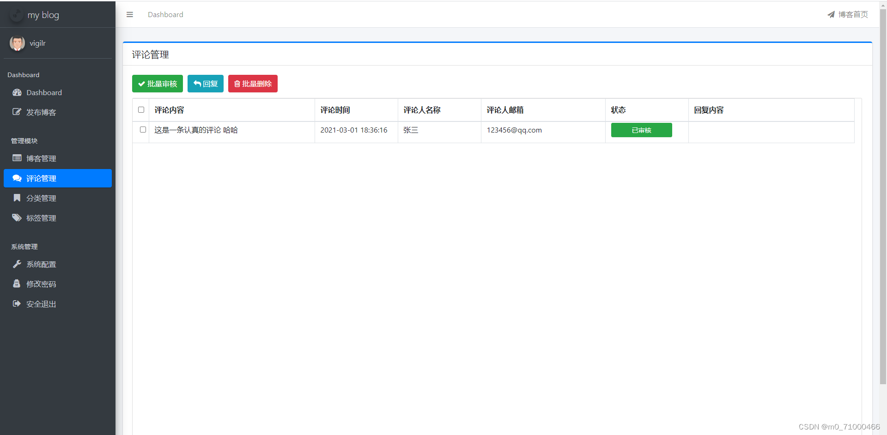Click the 发布博客 pencil icon
The height and width of the screenshot is (435, 887).
17,112
